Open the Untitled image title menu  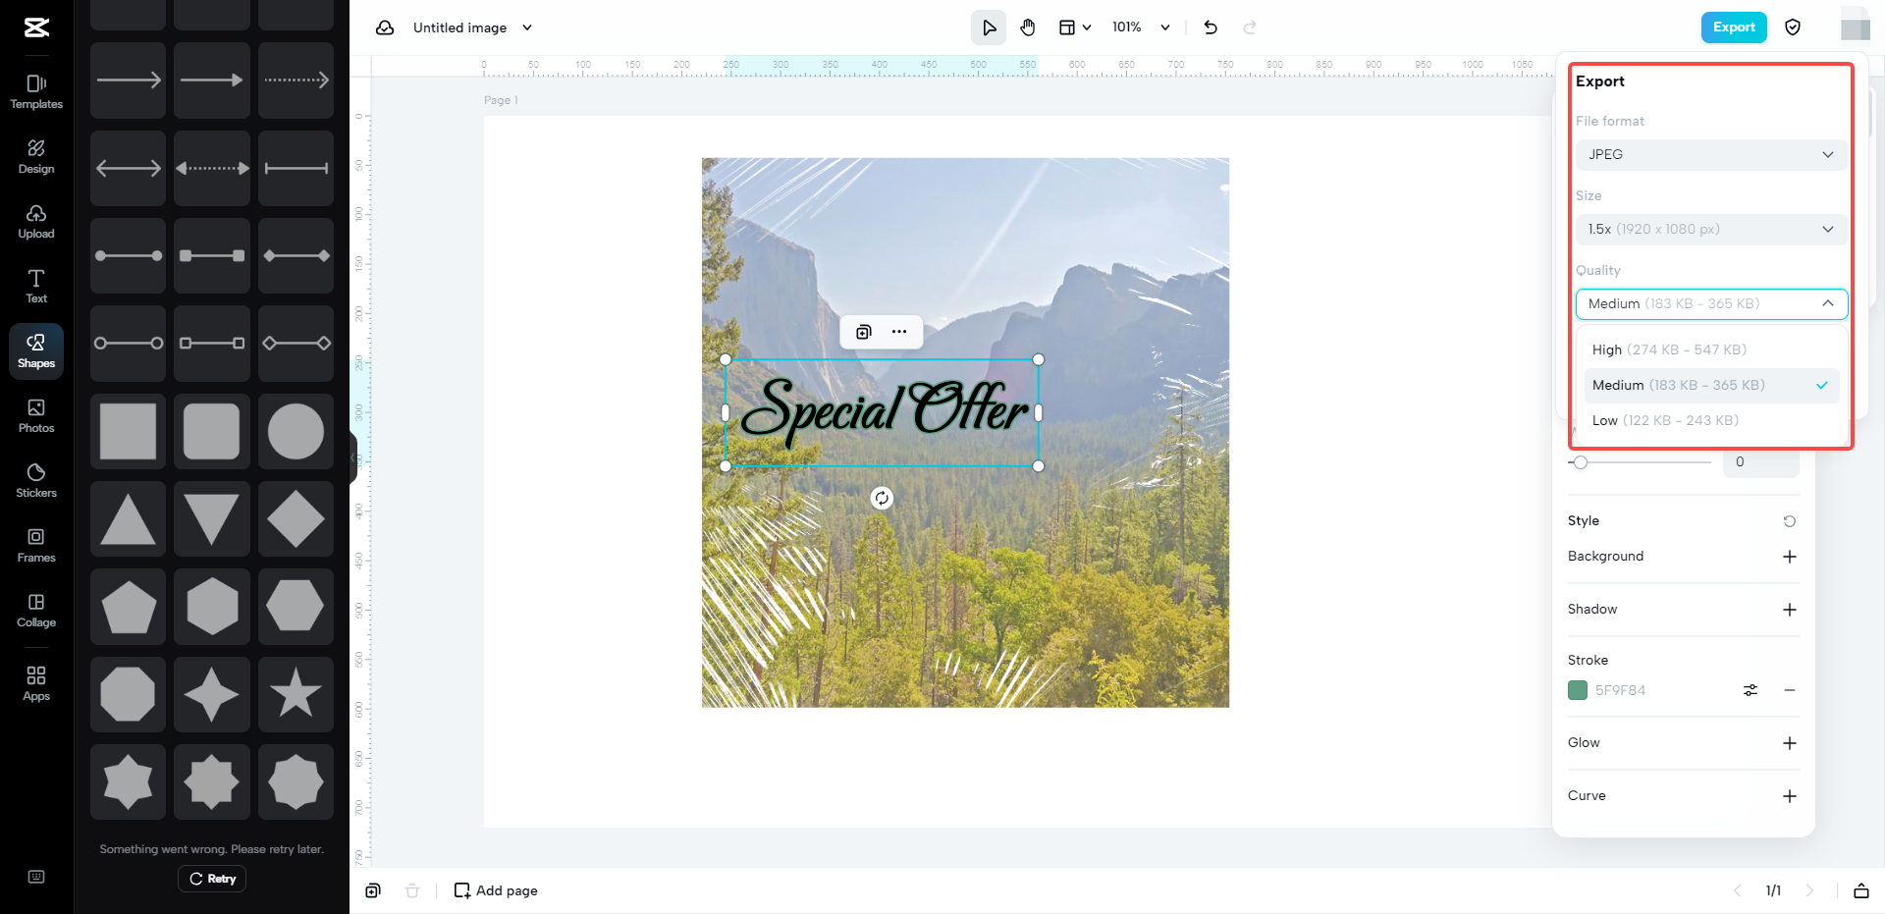click(x=472, y=27)
